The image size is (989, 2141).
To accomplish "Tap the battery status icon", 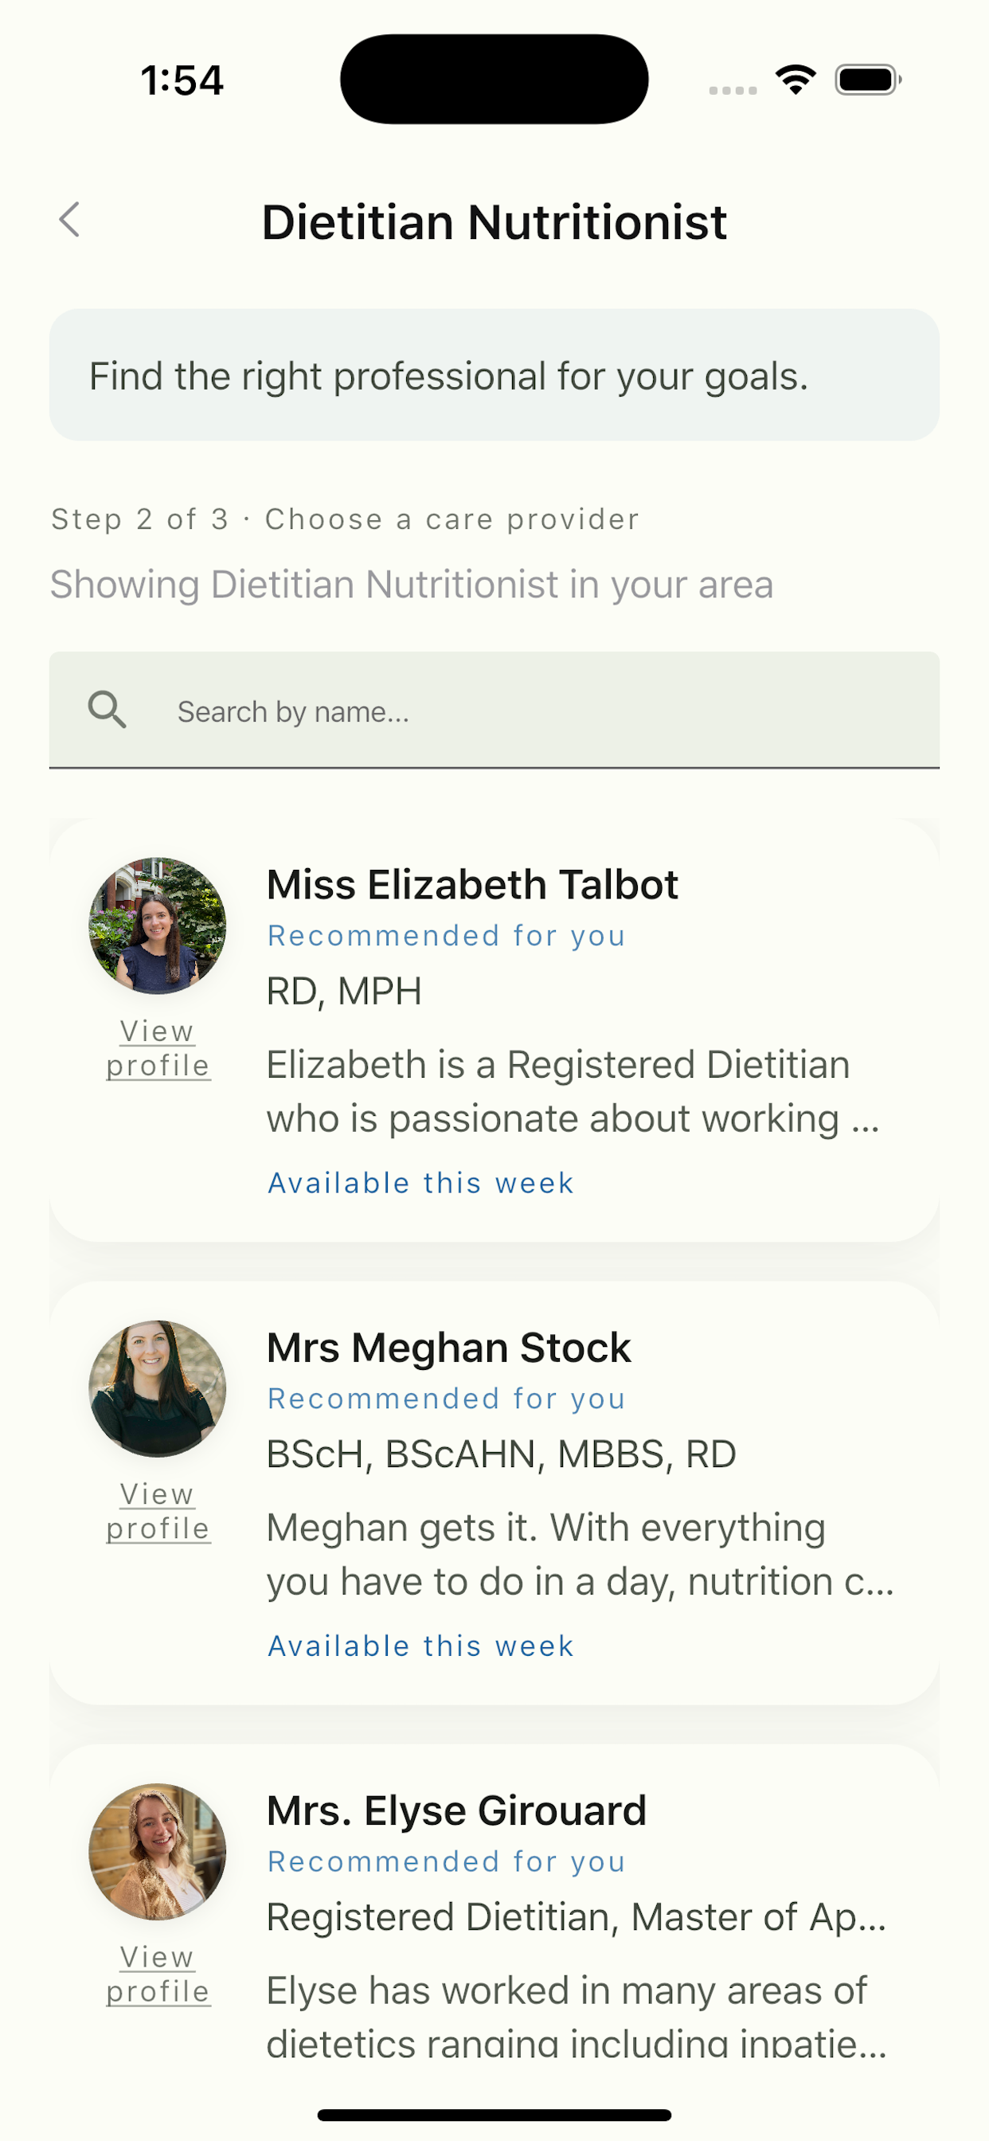I will pos(868,80).
